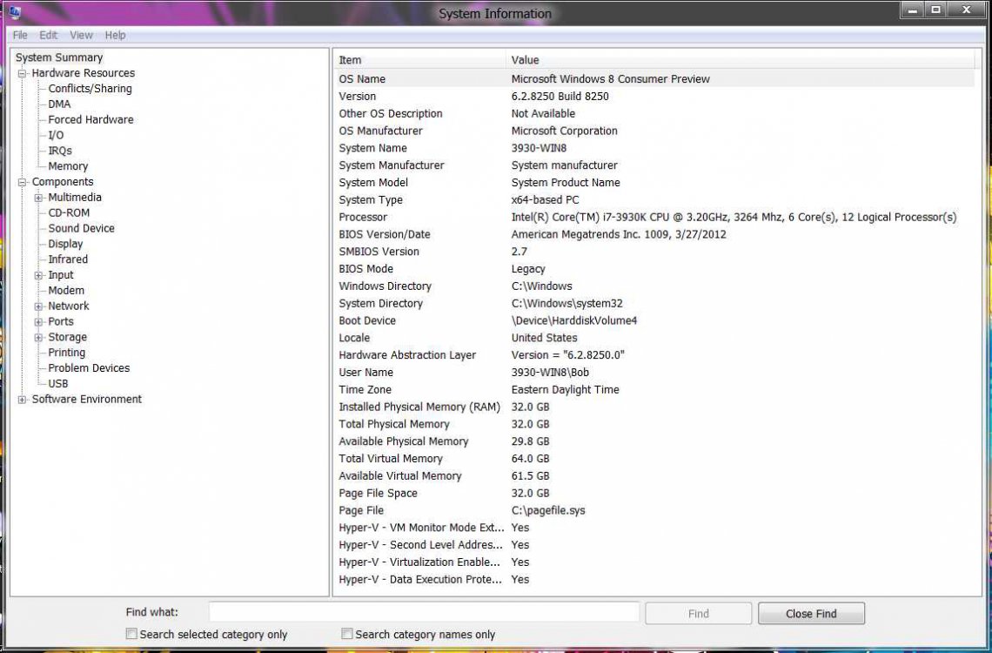Select Hyper-V - Data Execution Prote row
The image size is (992, 653).
pyautogui.click(x=654, y=579)
